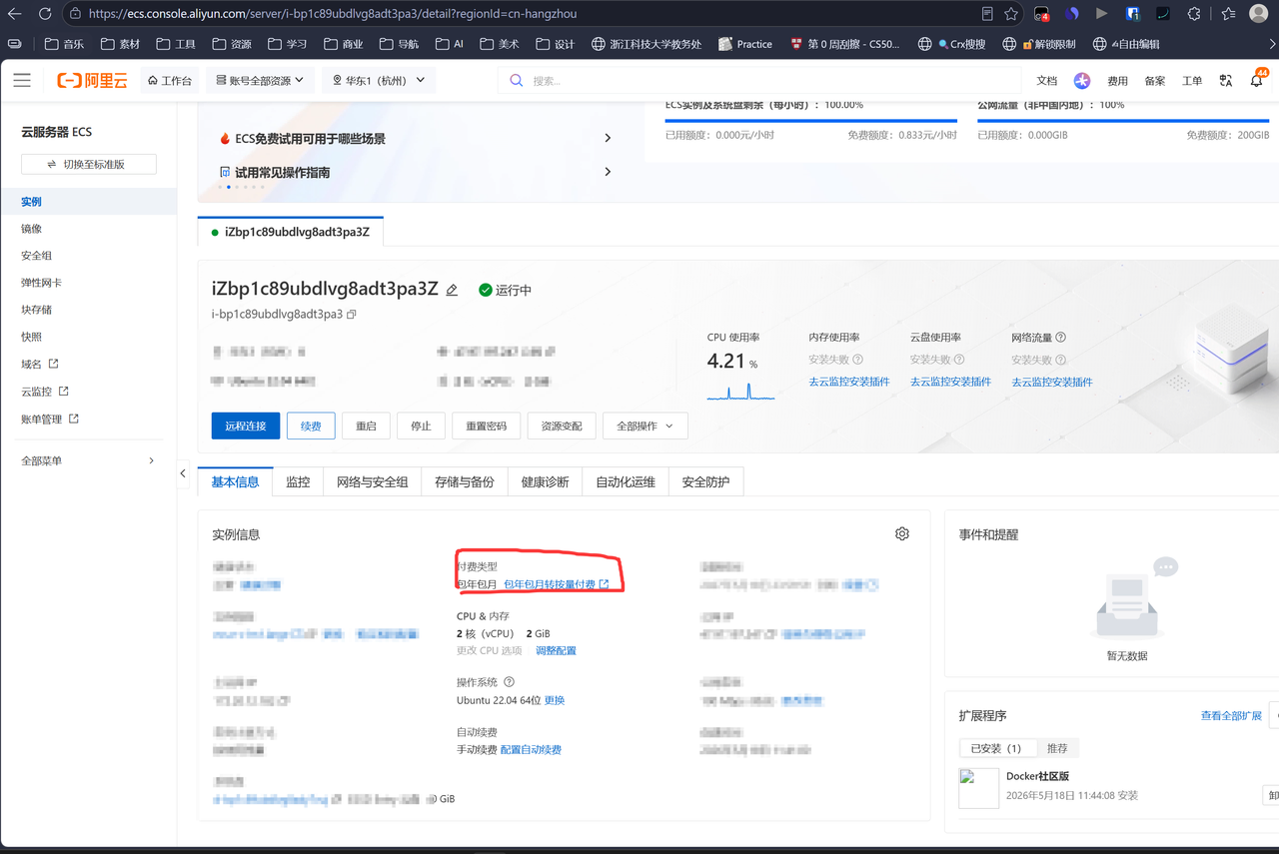Click the search input field in header
The image size is (1279, 854).
click(759, 80)
